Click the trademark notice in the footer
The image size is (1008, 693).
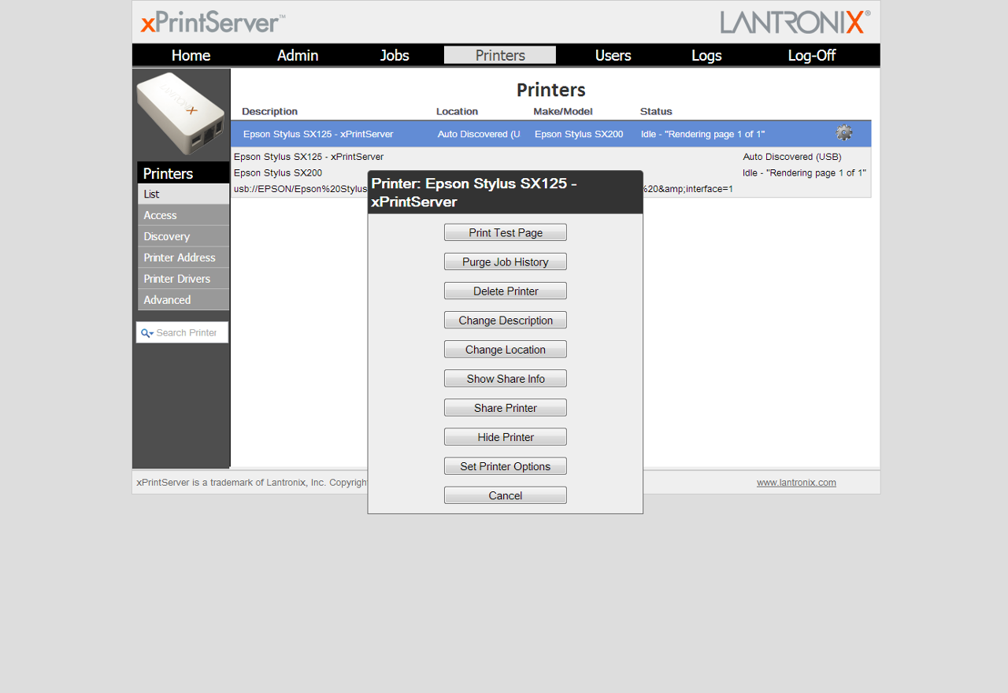click(x=252, y=483)
